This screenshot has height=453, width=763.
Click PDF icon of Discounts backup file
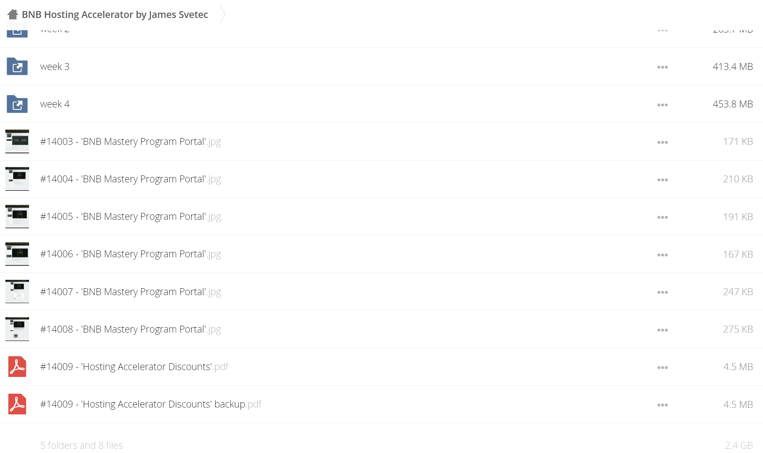(17, 404)
